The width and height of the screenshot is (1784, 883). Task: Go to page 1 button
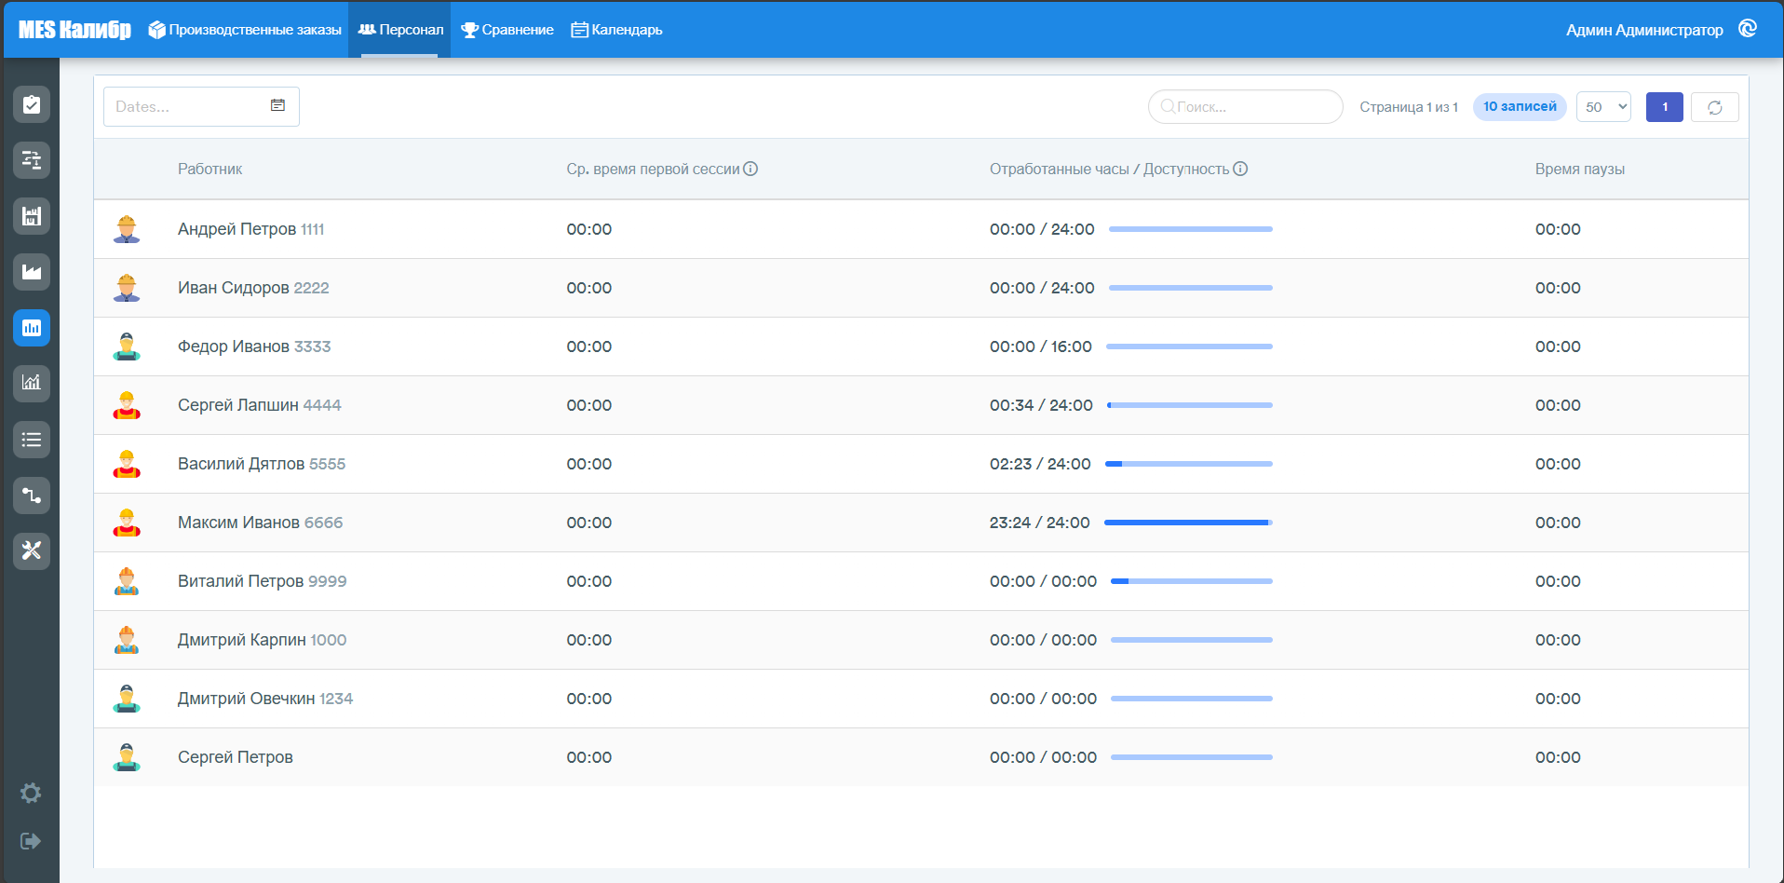tap(1665, 107)
